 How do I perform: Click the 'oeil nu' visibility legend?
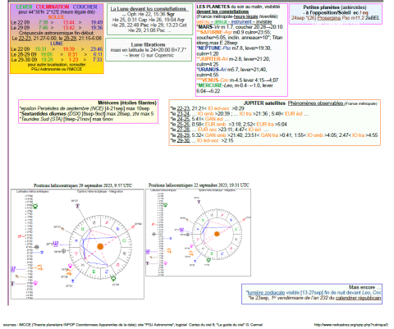click(204, 21)
